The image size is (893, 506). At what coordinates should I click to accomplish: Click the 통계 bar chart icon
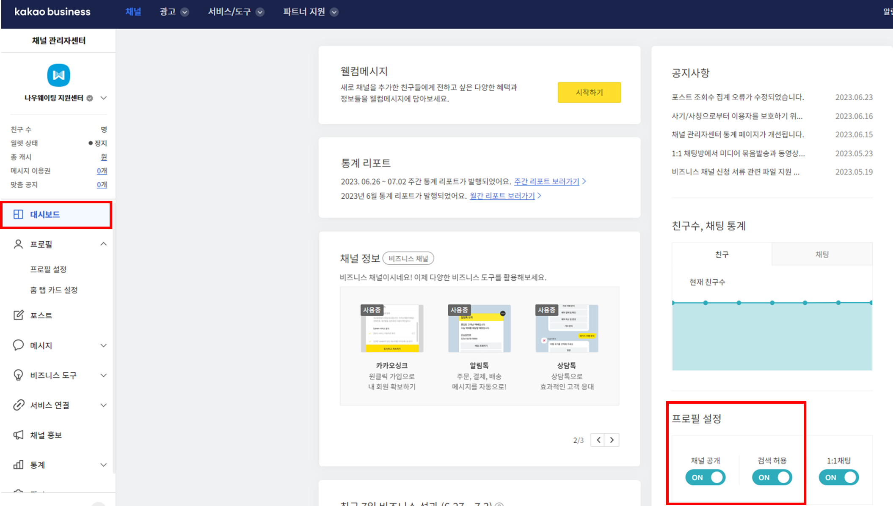(18, 465)
